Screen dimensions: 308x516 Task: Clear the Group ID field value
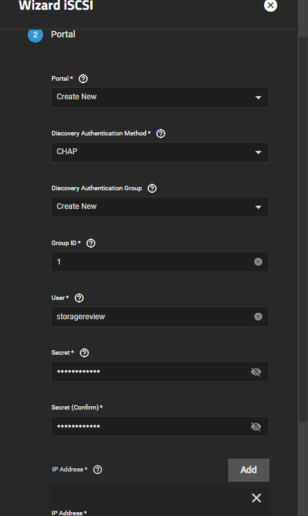coord(258,262)
